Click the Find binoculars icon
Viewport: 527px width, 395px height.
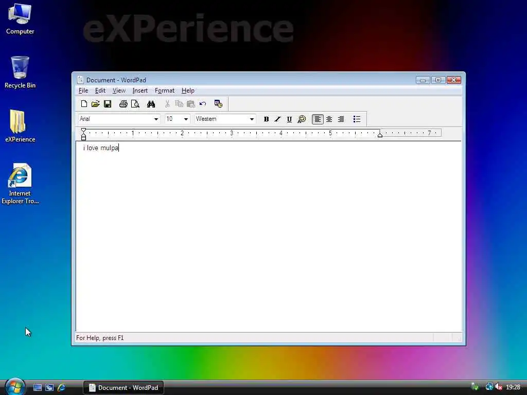pos(151,104)
